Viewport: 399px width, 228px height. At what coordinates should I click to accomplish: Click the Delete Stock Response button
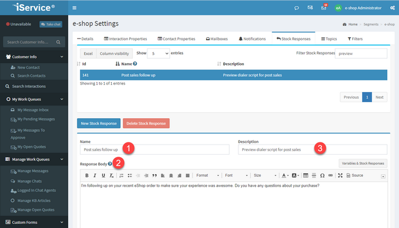coord(146,123)
